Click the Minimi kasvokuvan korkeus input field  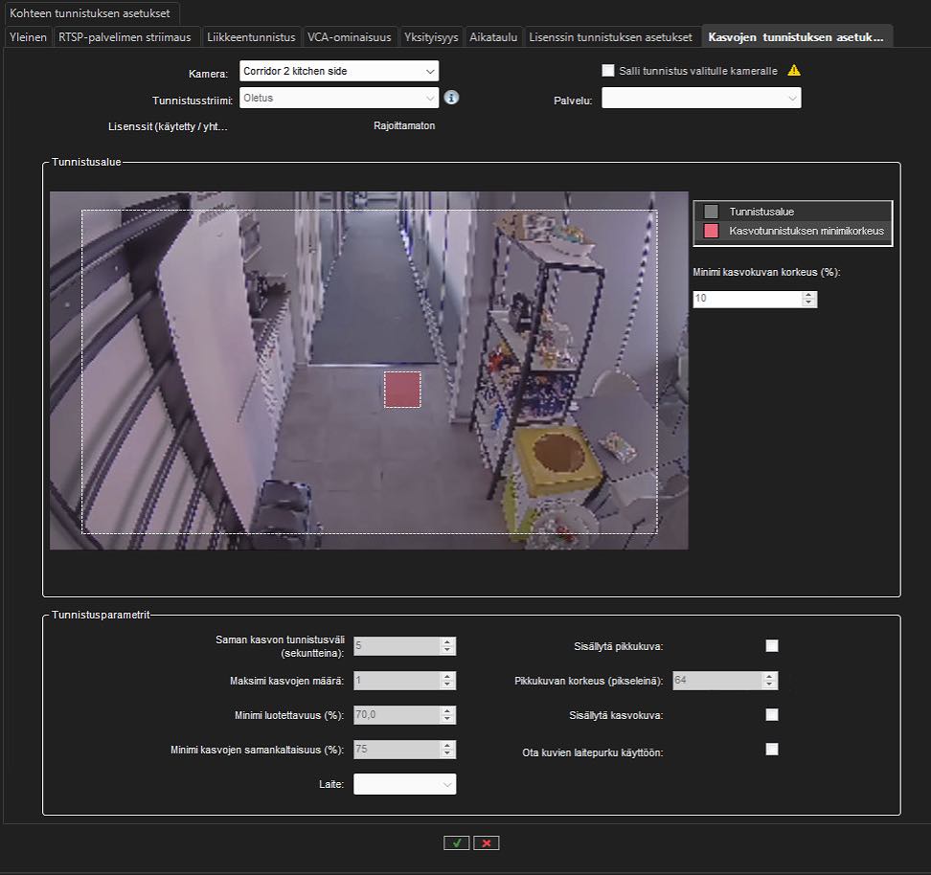click(747, 300)
